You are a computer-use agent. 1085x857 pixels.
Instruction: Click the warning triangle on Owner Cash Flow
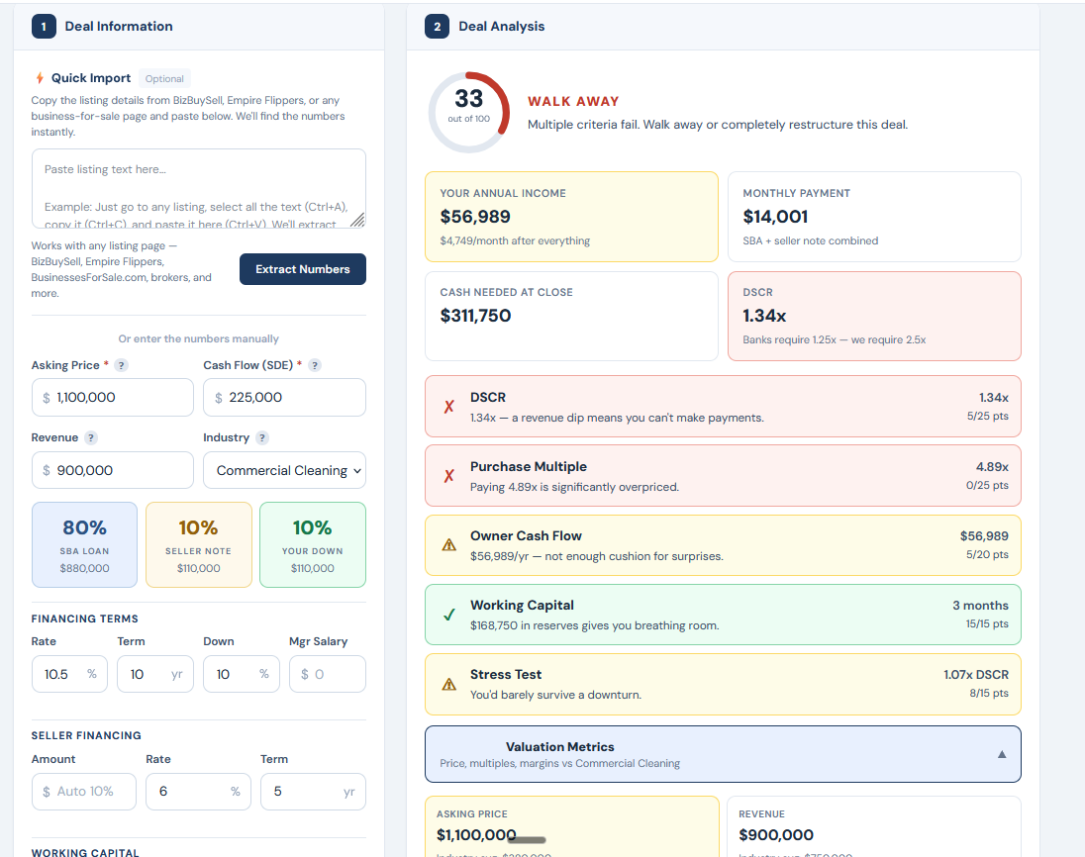[447, 545]
